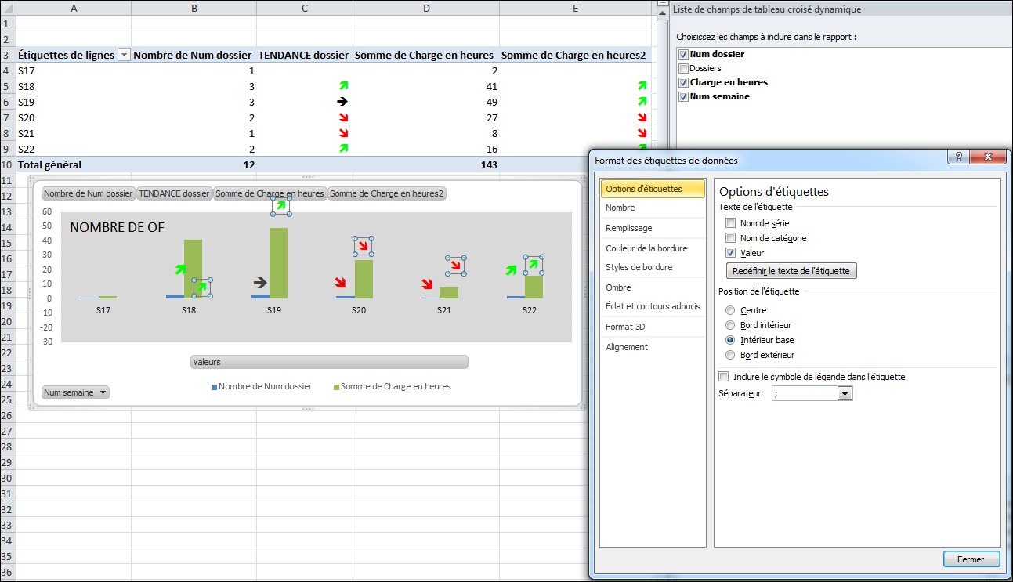Switch to the Ombre category

pos(653,287)
